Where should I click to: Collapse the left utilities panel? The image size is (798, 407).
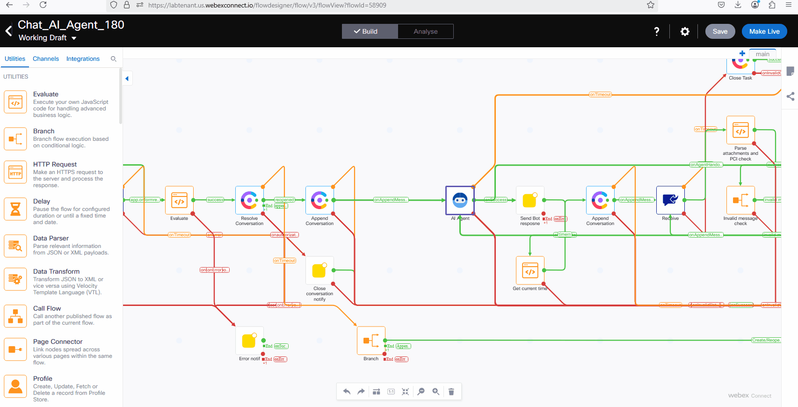127,79
